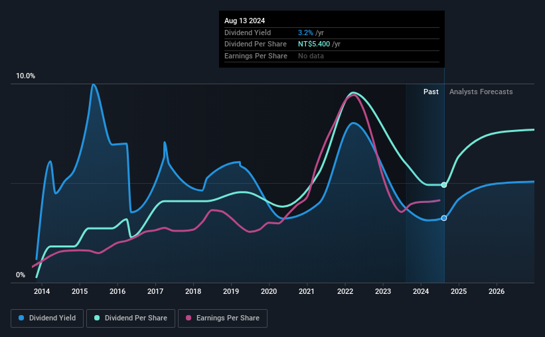Click the 2021 x-axis label

[307, 291]
